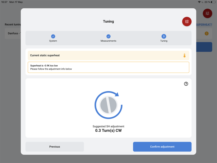Screen dimensions: 217x163
Task: Tap the blue button partially behind dialog
Action: coord(204,47)
